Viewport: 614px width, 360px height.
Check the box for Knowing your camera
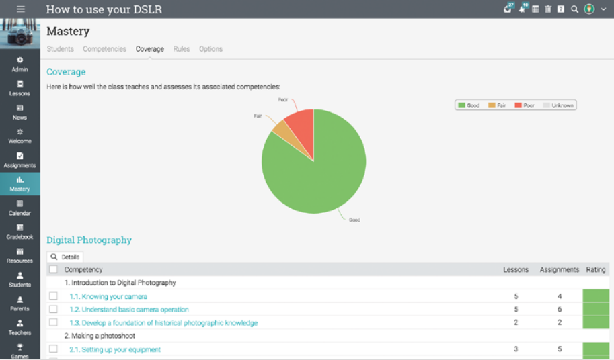[x=53, y=296]
